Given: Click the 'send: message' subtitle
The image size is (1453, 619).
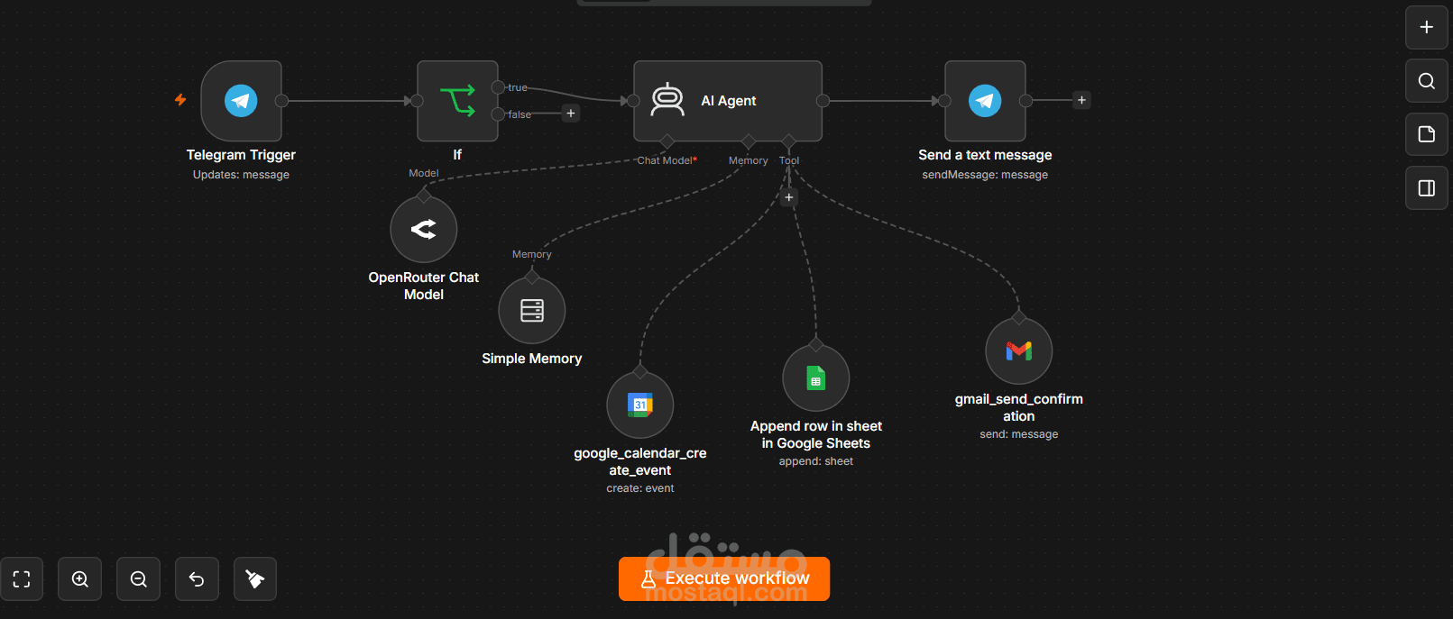Looking at the screenshot, I should [1019, 434].
